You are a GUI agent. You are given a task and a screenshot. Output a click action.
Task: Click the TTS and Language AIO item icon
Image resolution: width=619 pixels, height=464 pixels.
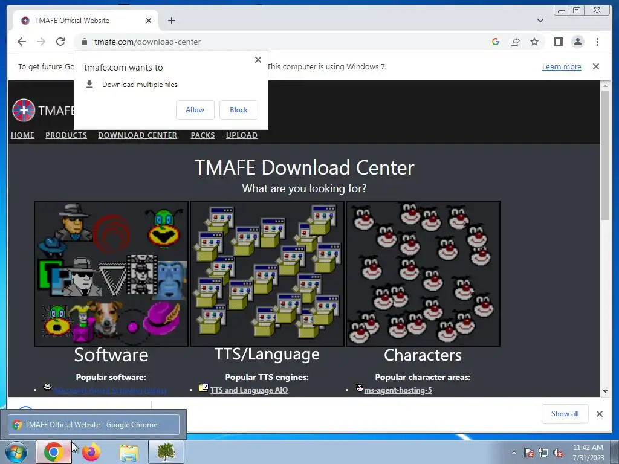pyautogui.click(x=203, y=388)
